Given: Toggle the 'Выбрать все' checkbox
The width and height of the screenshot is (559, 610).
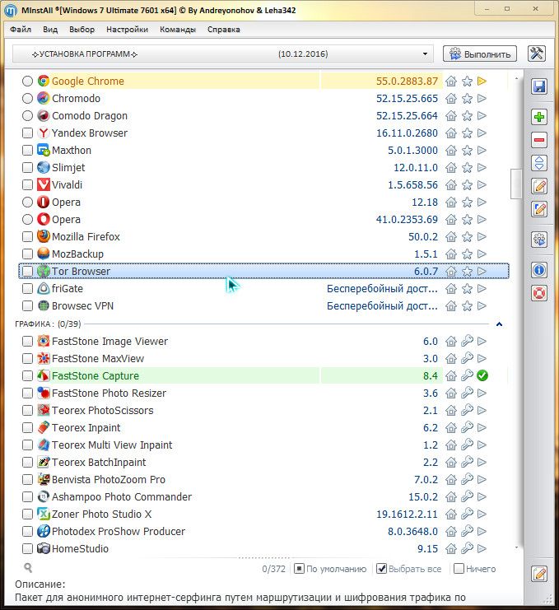Looking at the screenshot, I should [382, 569].
